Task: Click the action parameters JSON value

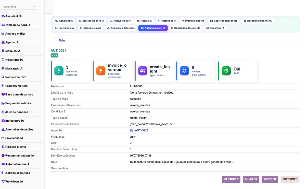Action: [151, 124]
